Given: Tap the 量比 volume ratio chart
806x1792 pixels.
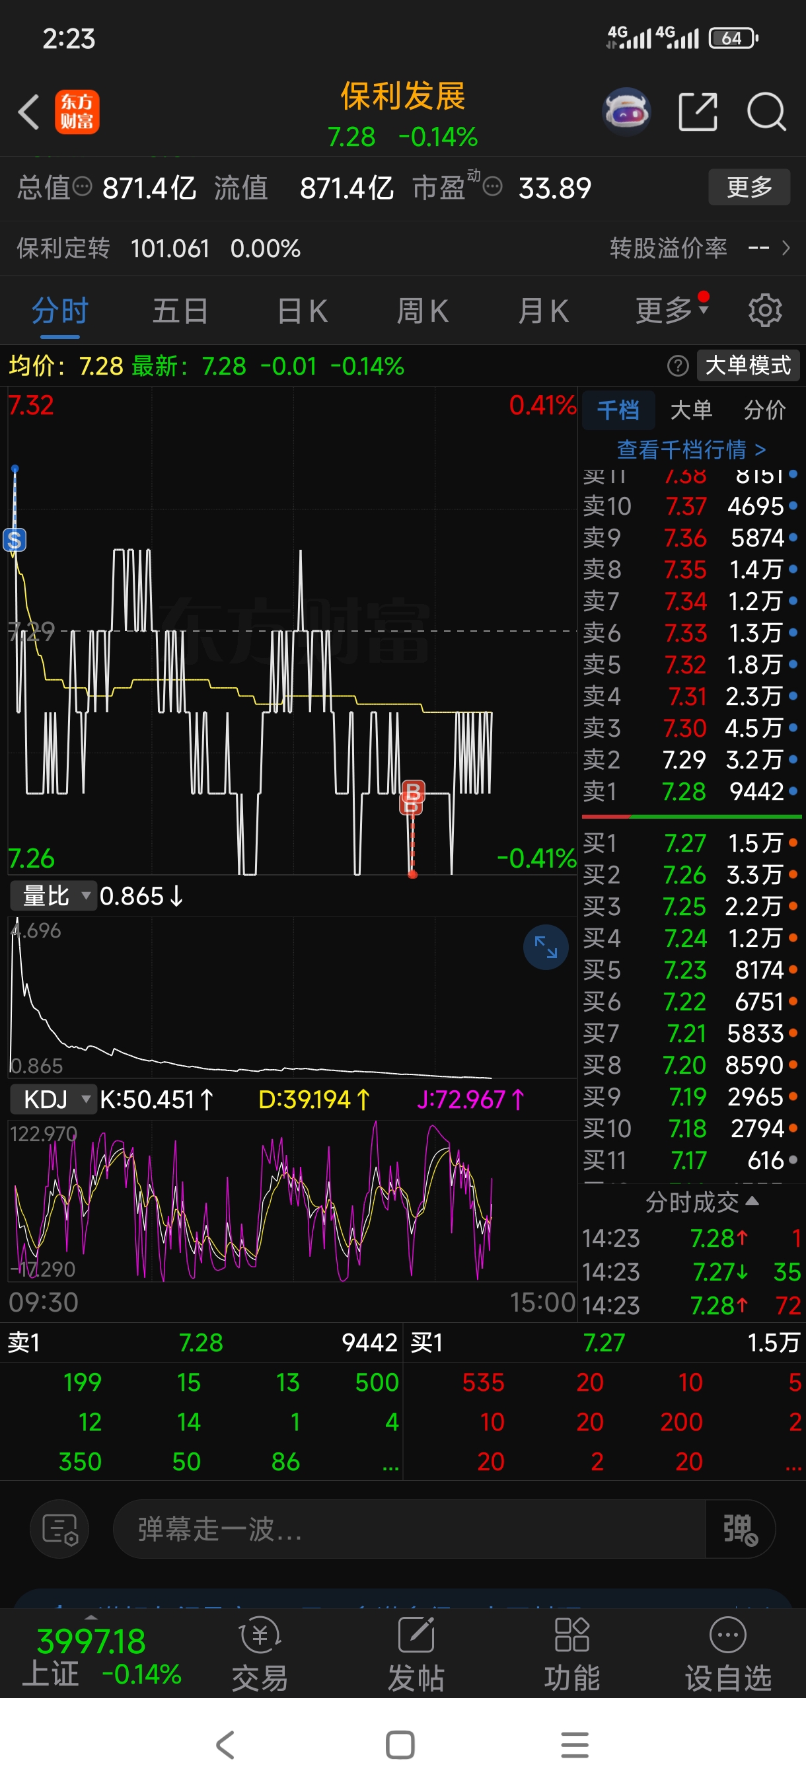Looking at the screenshot, I should (x=292, y=997).
